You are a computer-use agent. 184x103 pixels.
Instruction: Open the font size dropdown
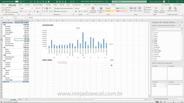coord(35,8)
